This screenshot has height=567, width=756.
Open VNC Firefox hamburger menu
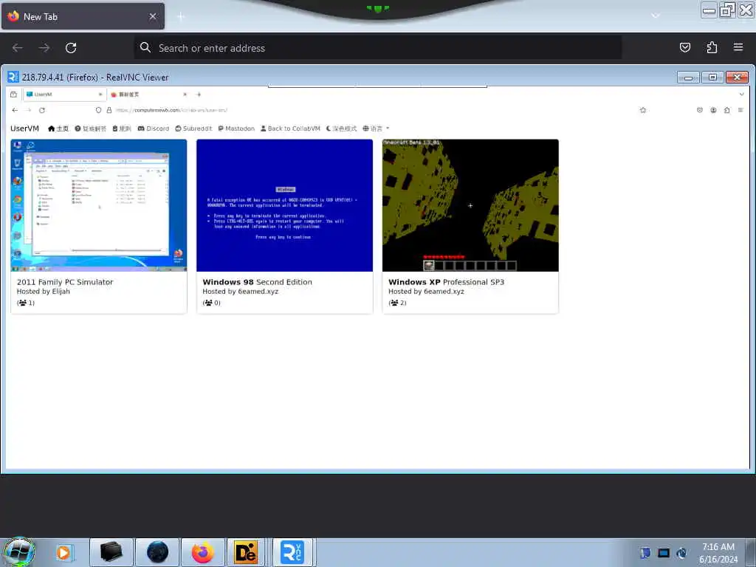coord(740,110)
